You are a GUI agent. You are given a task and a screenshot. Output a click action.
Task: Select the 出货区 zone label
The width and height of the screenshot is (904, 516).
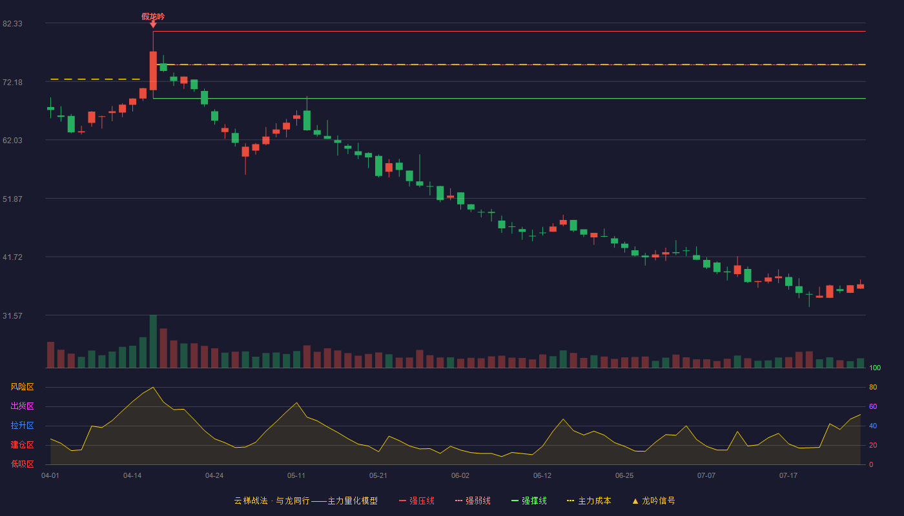(x=22, y=406)
